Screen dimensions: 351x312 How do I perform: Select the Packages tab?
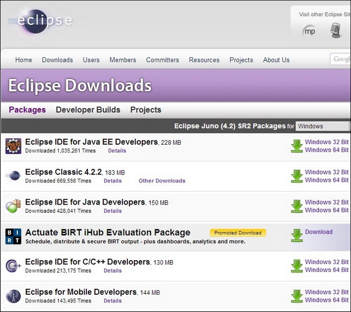tap(28, 110)
